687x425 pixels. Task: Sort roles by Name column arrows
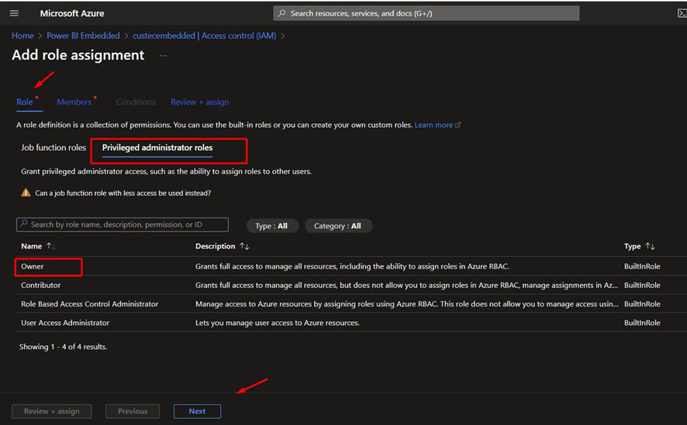tap(51, 246)
